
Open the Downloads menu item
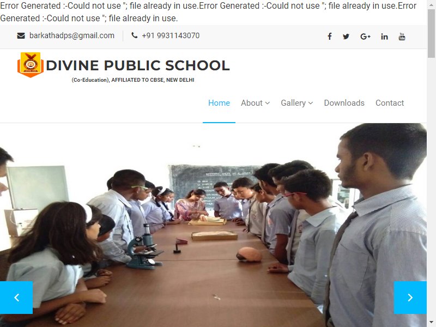[x=344, y=103]
